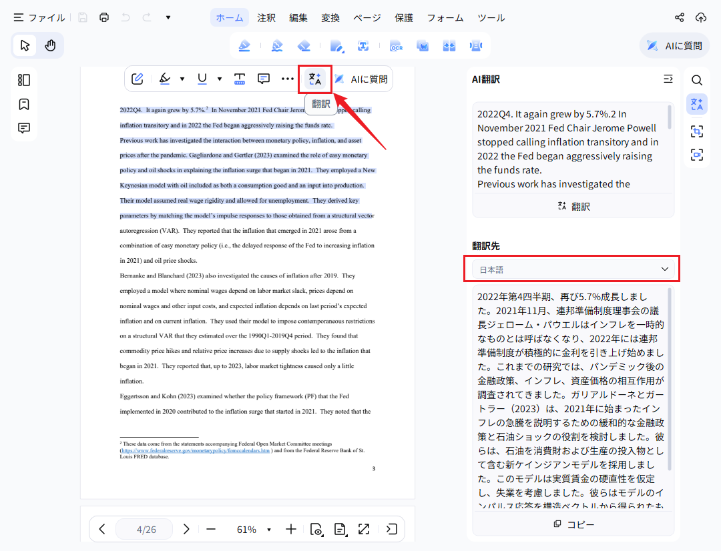
Task: Click the cloud upload icon
Action: [x=701, y=17]
